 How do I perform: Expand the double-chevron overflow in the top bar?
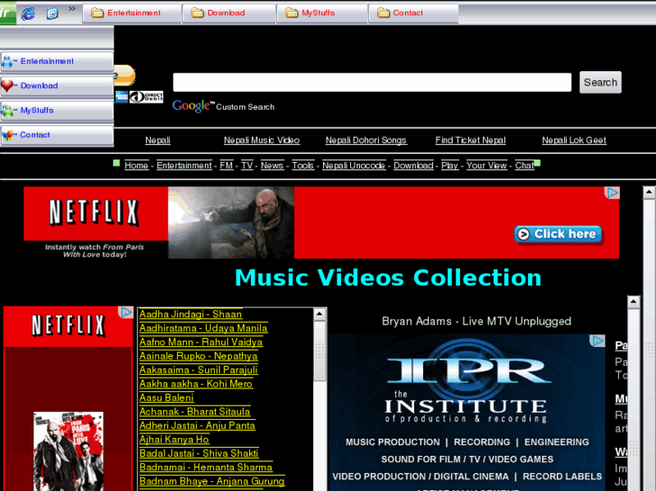click(x=72, y=8)
